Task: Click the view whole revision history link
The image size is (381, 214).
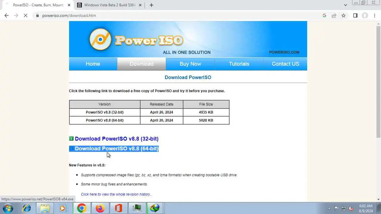Action: pos(116,194)
